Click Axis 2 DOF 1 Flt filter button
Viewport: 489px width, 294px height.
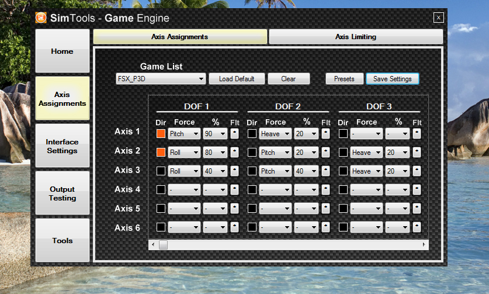pyautogui.click(x=234, y=153)
